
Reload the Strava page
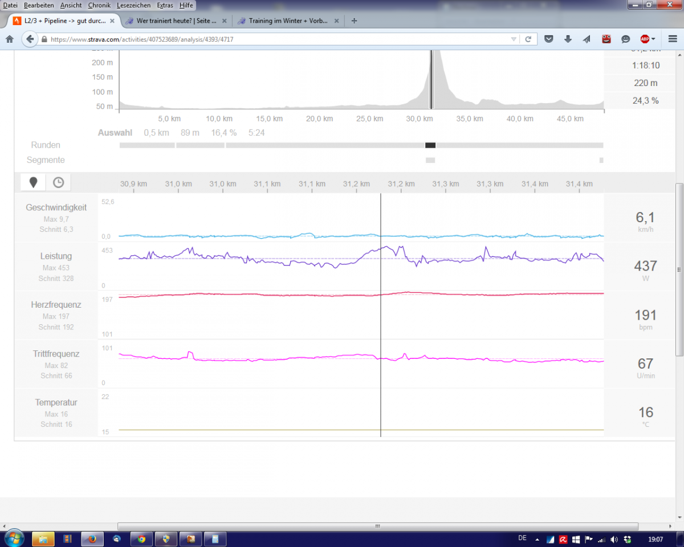pos(528,39)
